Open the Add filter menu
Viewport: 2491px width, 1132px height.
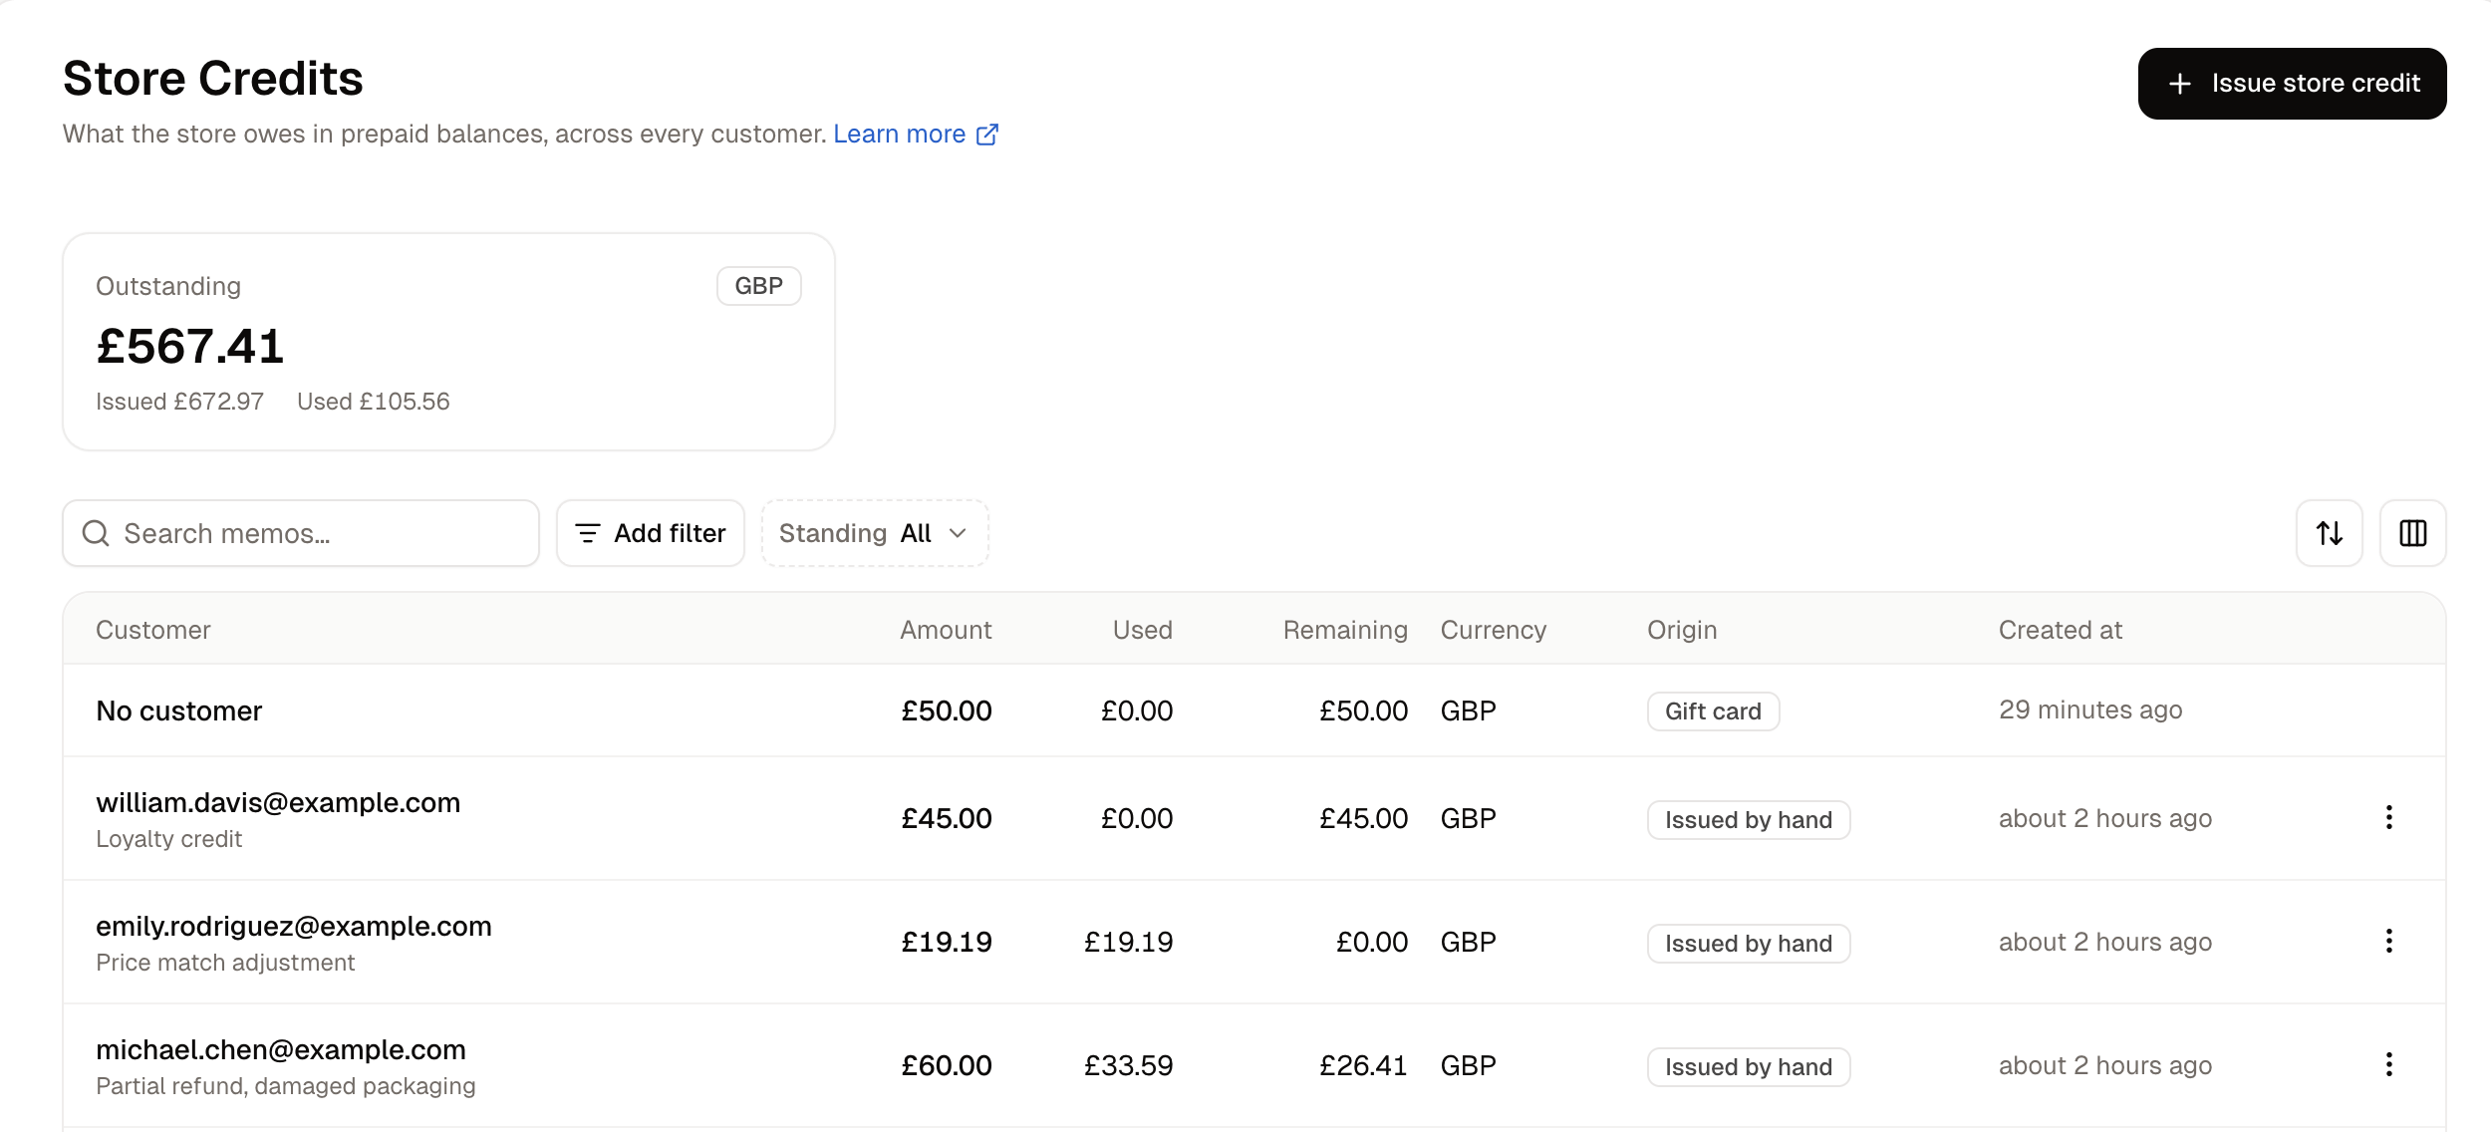(650, 533)
